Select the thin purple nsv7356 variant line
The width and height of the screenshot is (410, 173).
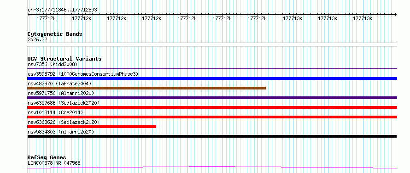[212, 69]
